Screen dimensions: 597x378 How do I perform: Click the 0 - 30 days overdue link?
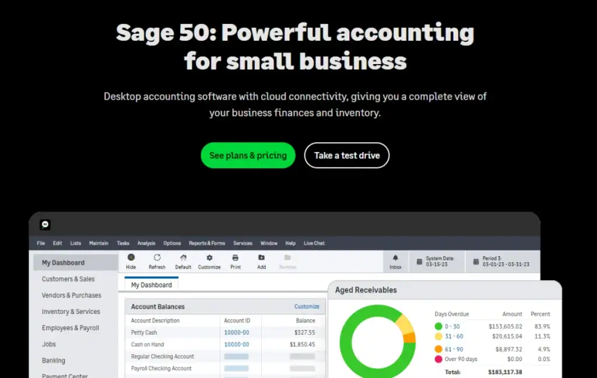pyautogui.click(x=452, y=326)
